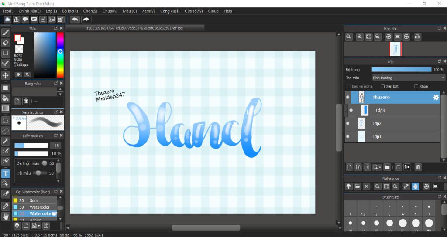Open the Lớp(L) menu
Screen dimensions: 447x237
click(x=52, y=11)
